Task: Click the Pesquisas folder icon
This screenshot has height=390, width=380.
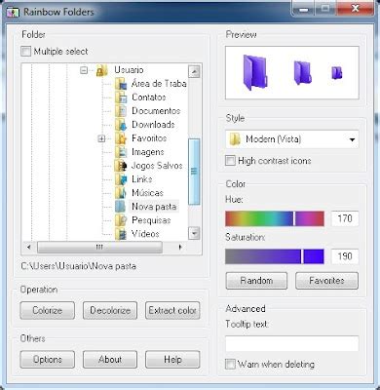Action: pos(121,220)
